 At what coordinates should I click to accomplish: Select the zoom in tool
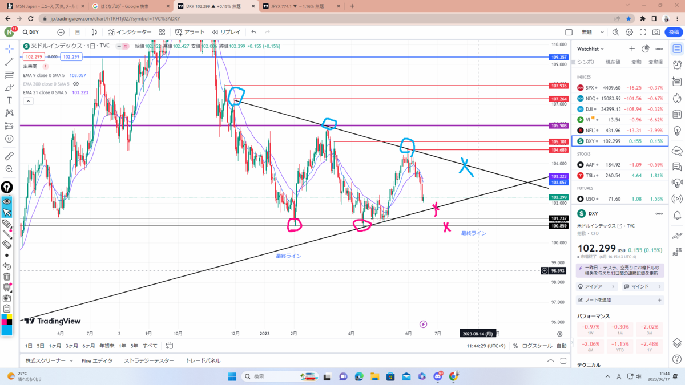pos(9,169)
